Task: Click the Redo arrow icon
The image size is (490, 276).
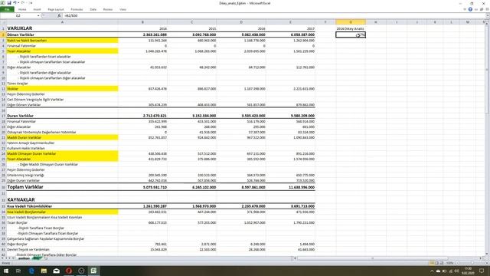Action: coord(22,3)
